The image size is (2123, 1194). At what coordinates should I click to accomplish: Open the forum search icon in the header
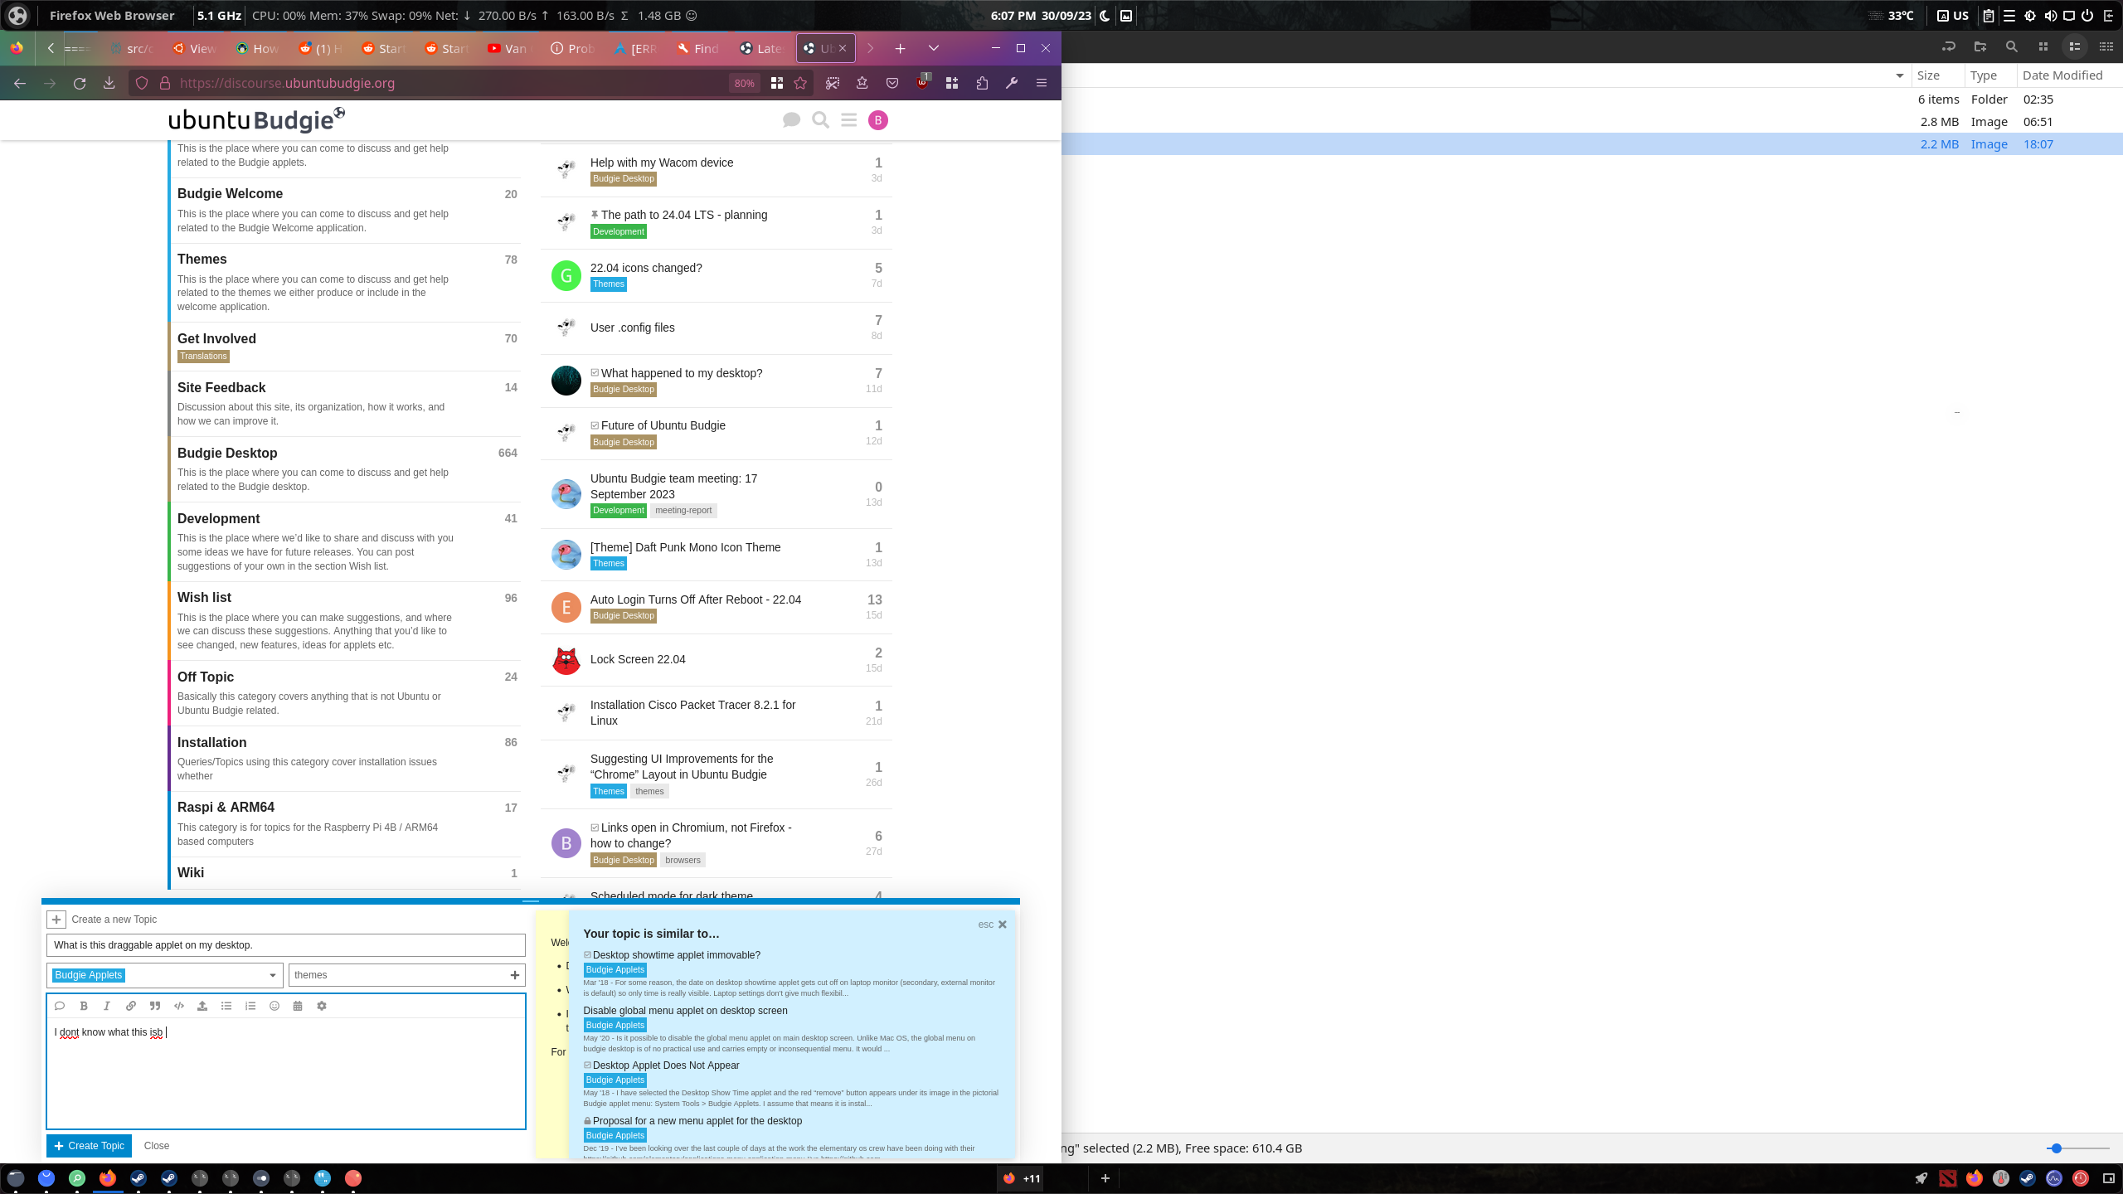click(x=820, y=120)
